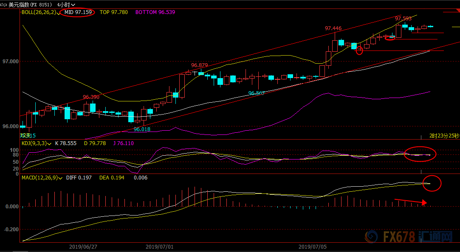Click the chain link icon beside 美元指数

coord(4,5)
